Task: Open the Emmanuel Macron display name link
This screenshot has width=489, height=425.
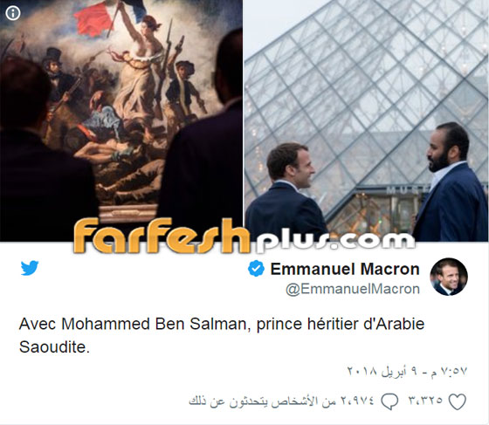Action: [345, 269]
